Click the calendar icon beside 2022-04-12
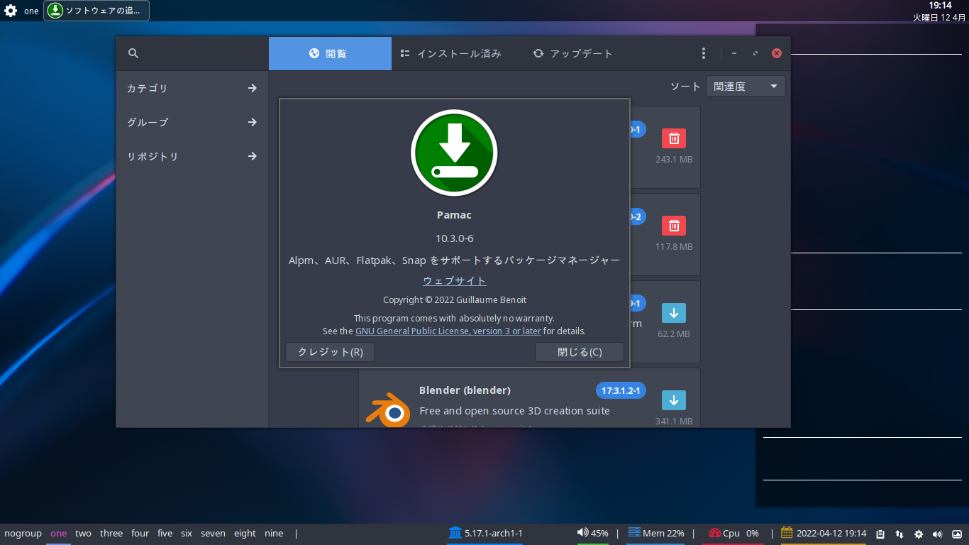This screenshot has width=969, height=545. tap(787, 532)
